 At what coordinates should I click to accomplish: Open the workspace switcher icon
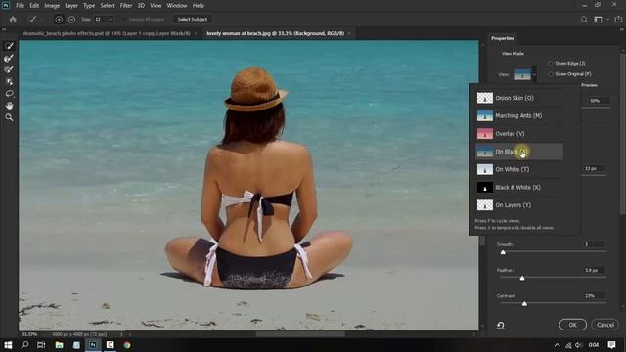coord(598,20)
